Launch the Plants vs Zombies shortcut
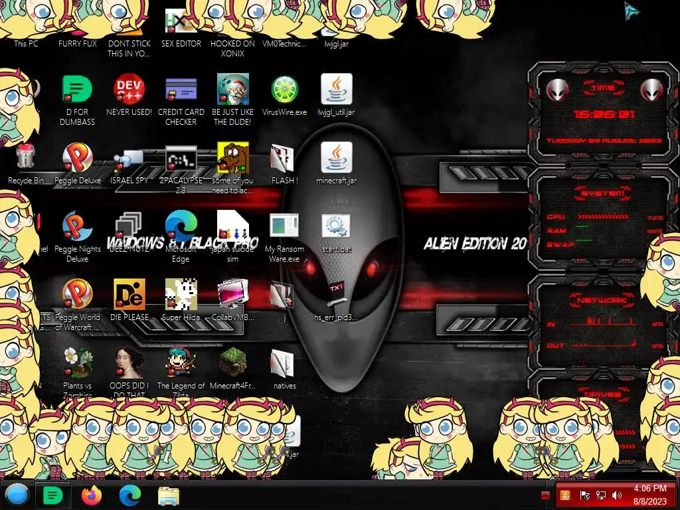 click(x=77, y=363)
